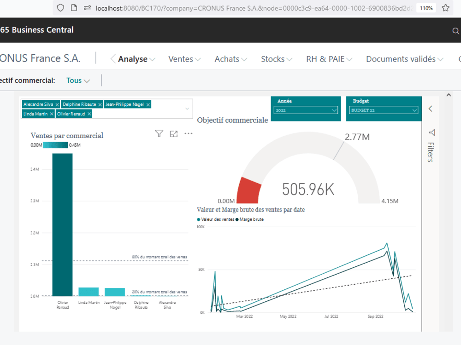Click the browser address URL field
Viewport: 461px width, 345px height.
254,8
